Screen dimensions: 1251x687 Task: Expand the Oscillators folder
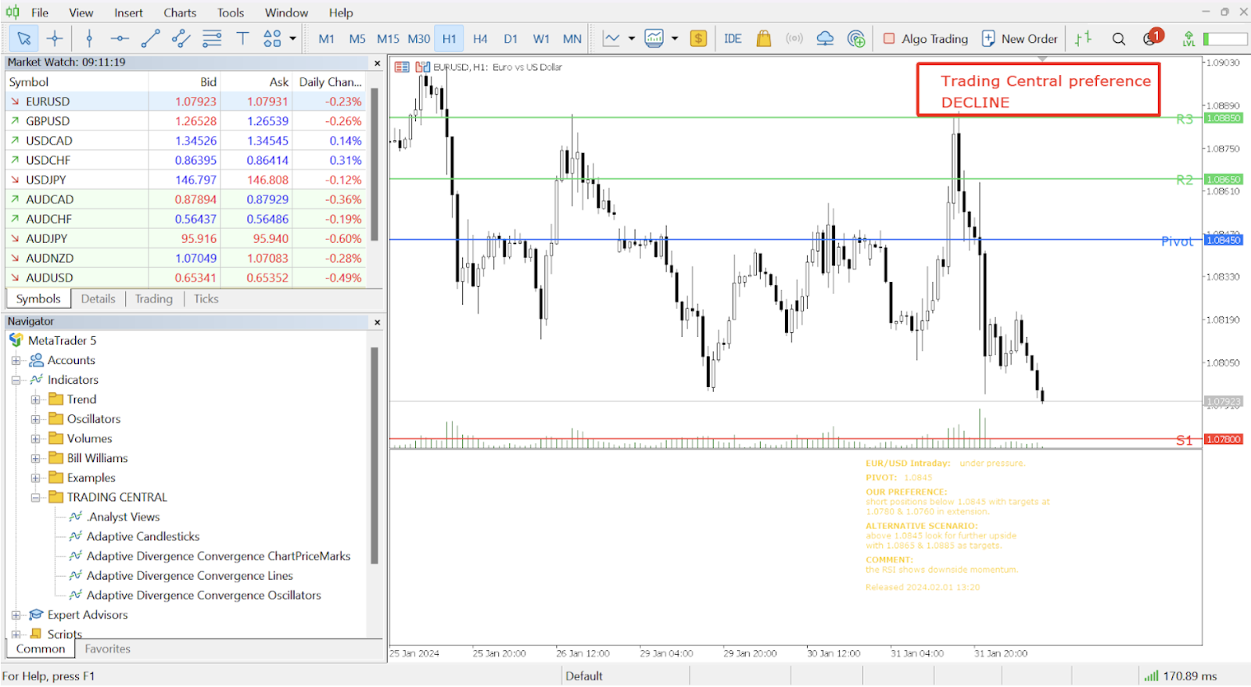[x=35, y=419]
